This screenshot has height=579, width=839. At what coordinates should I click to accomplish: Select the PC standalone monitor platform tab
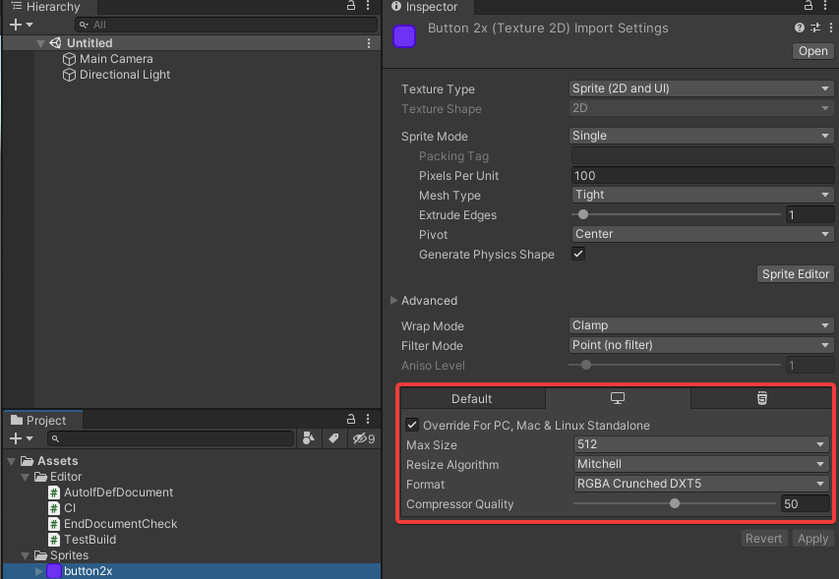618,398
